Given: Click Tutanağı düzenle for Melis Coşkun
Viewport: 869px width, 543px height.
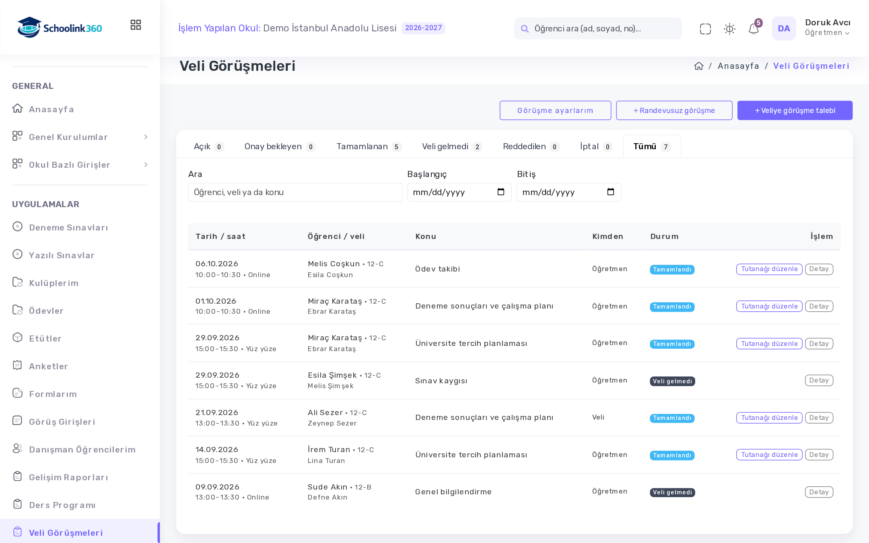Looking at the screenshot, I should tap(769, 269).
